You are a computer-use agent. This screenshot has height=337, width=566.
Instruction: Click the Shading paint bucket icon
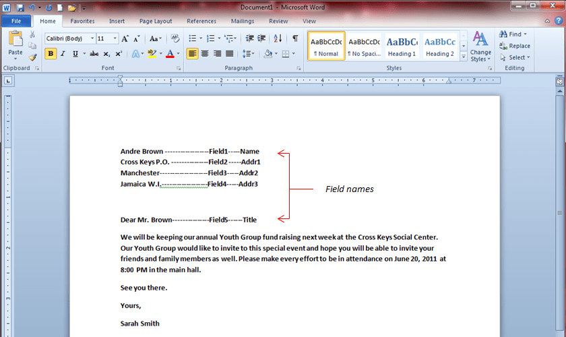[x=268, y=54]
